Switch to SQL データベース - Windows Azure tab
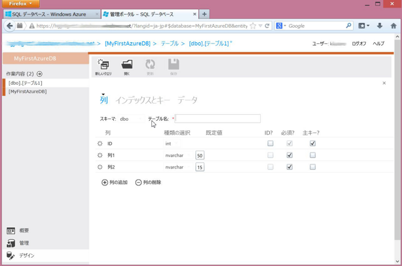 pos(52,14)
